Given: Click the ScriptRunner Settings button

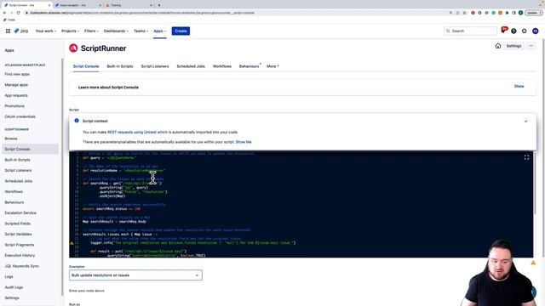Looking at the screenshot, I should pyautogui.click(x=513, y=46).
